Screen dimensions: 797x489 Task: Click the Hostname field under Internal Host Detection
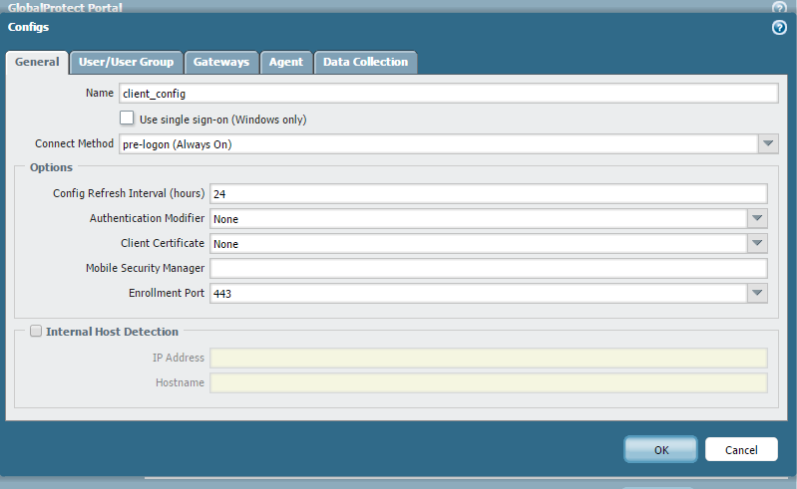pos(489,383)
